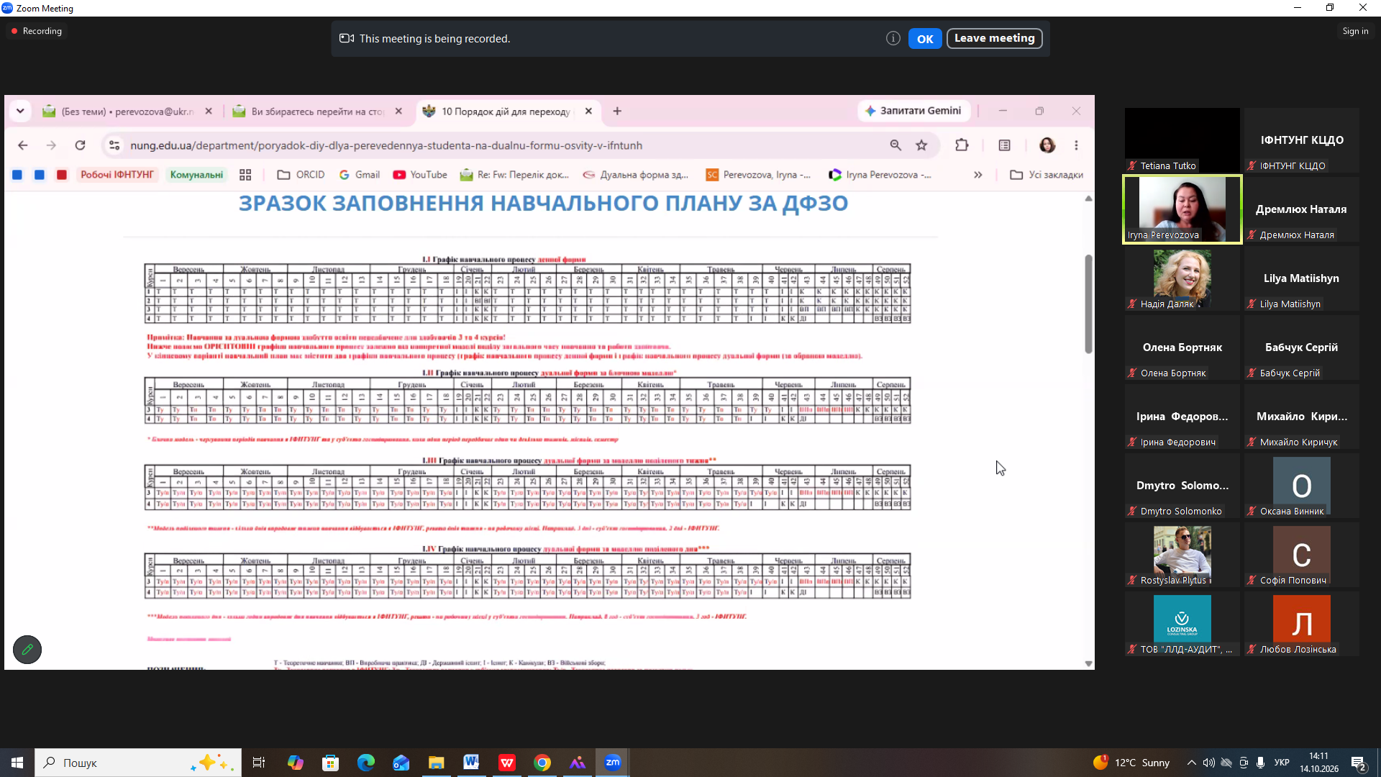Click the browser back arrow
This screenshot has width=1381, height=777.
point(23,145)
